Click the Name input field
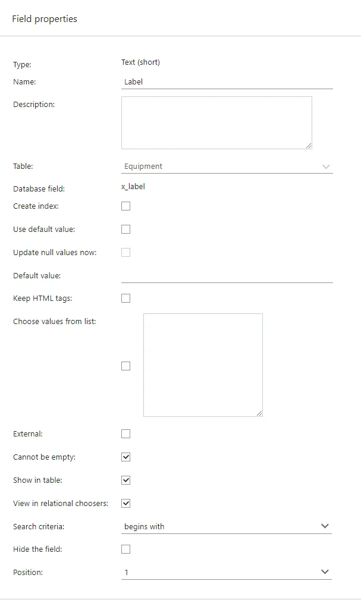This screenshot has width=361, height=600. click(x=227, y=82)
